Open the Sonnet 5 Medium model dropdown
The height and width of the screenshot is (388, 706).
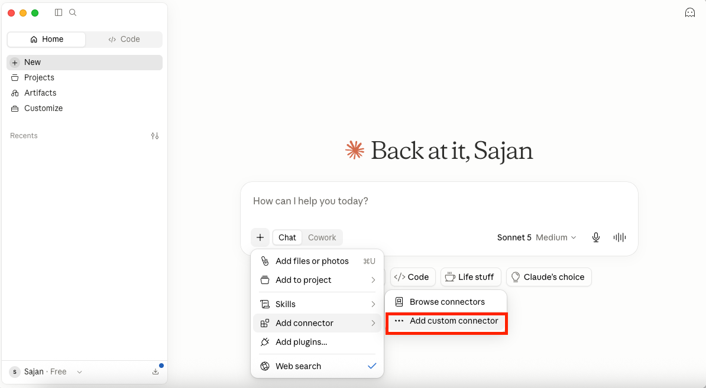536,237
